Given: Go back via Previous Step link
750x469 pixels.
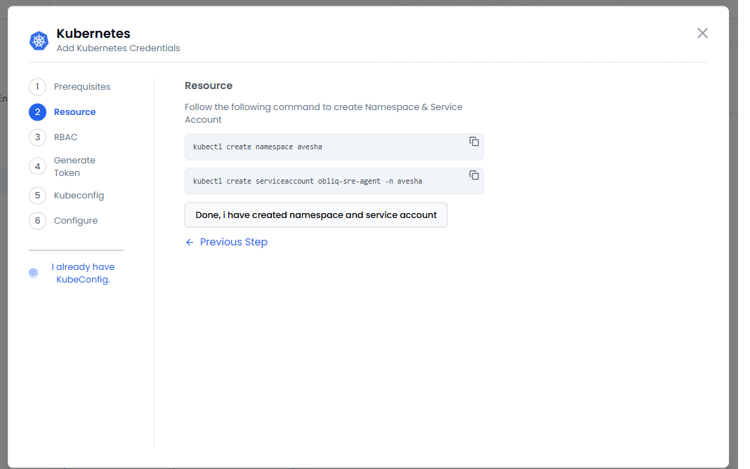Looking at the screenshot, I should pyautogui.click(x=233, y=243).
